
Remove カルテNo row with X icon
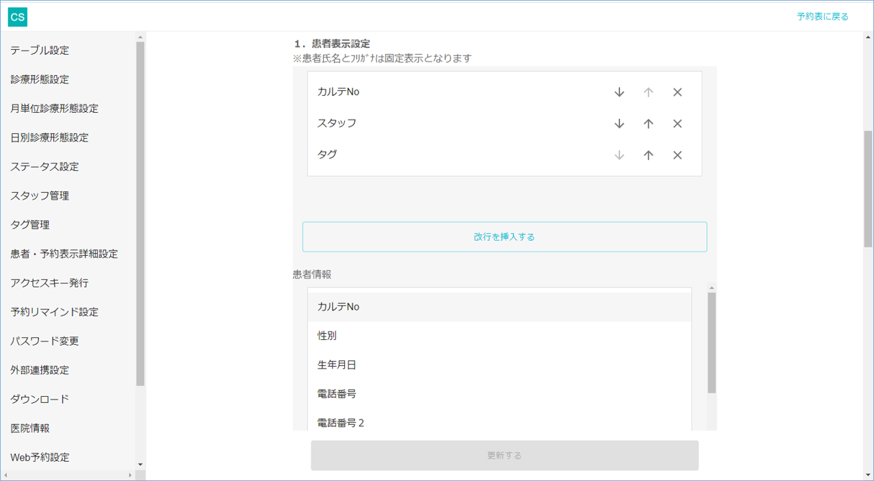678,92
